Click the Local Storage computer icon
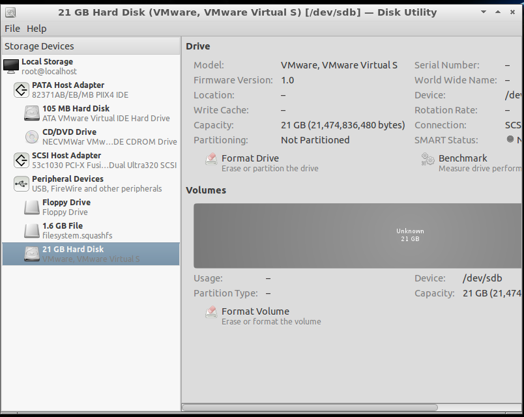Viewport: 524px width, 417px height. pyautogui.click(x=11, y=66)
